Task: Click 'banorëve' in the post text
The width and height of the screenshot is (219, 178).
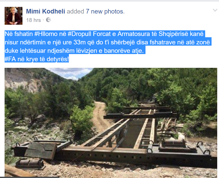Action: pyautogui.click(x=117, y=51)
